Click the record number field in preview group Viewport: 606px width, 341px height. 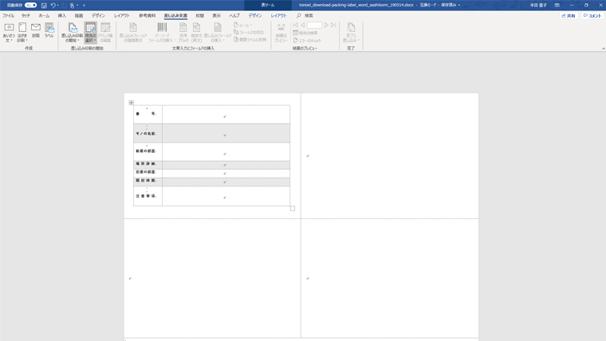tap(314, 25)
